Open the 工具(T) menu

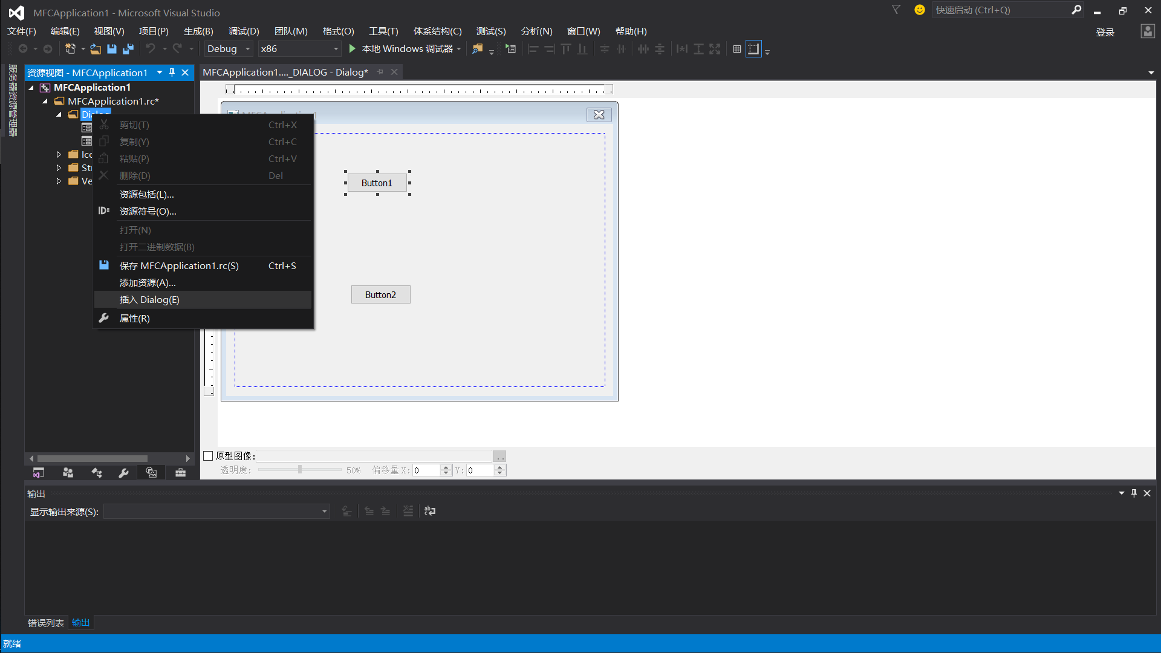tap(383, 31)
